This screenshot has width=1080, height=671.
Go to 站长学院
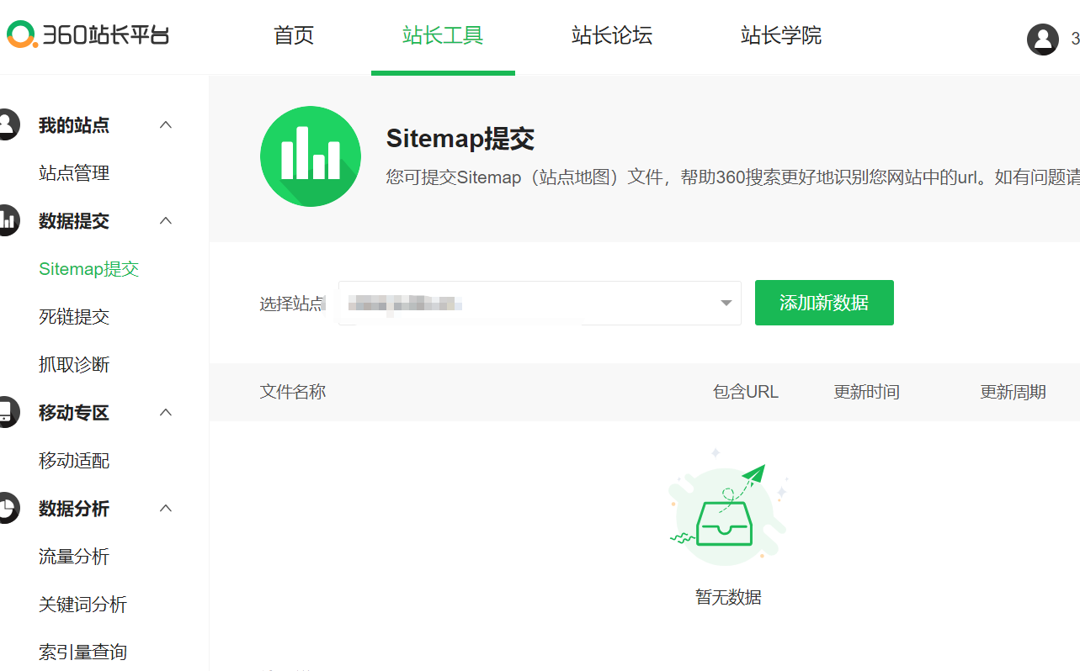[780, 37]
